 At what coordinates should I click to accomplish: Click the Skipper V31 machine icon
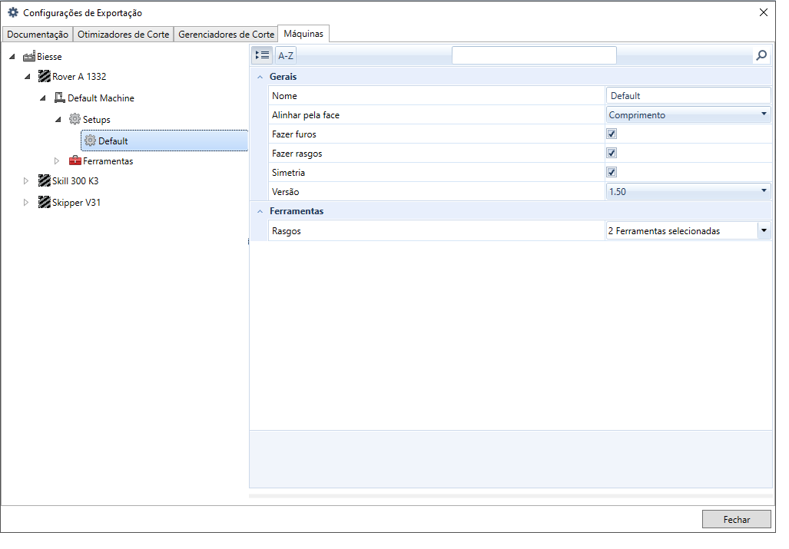point(45,202)
